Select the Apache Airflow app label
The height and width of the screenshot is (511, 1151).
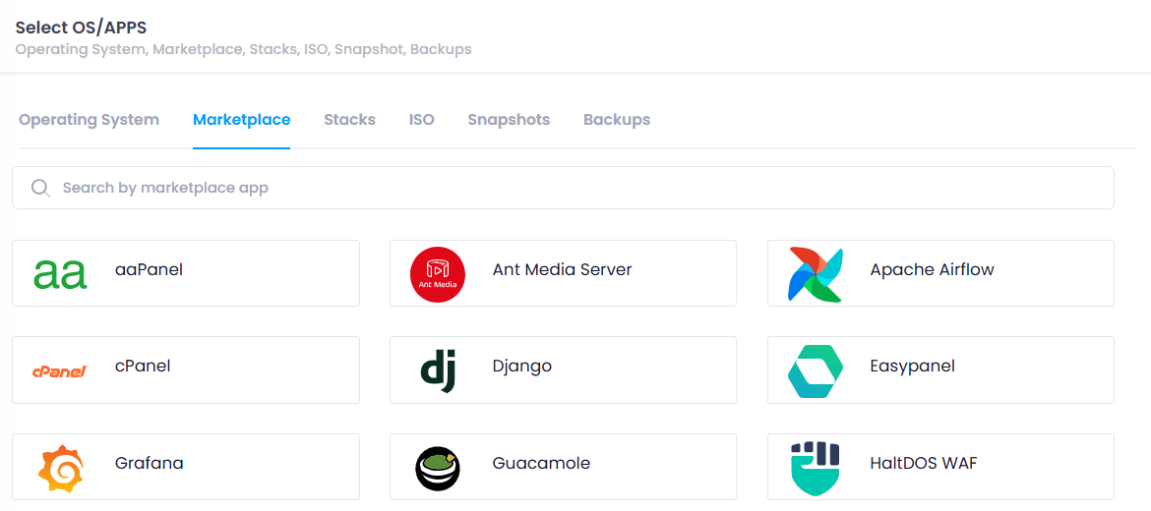pos(933,270)
